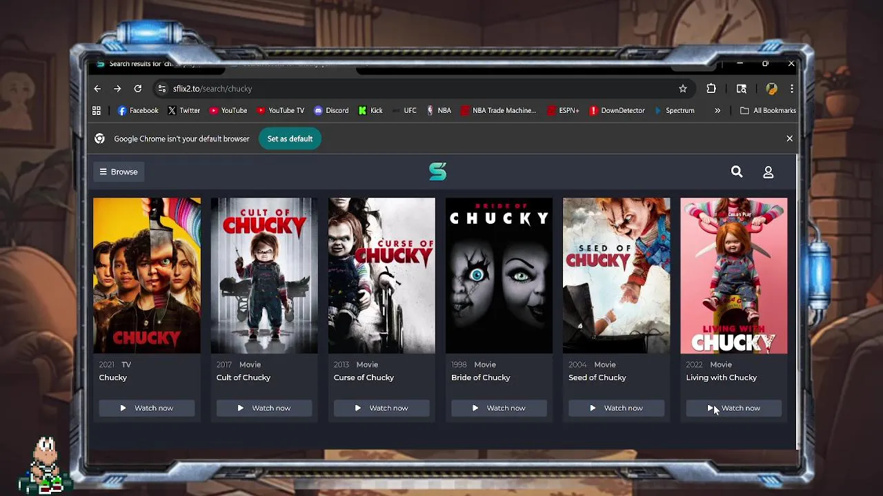This screenshot has height=496, width=883.
Task: Click Watch now under Curse of Chucky
Action: (381, 408)
